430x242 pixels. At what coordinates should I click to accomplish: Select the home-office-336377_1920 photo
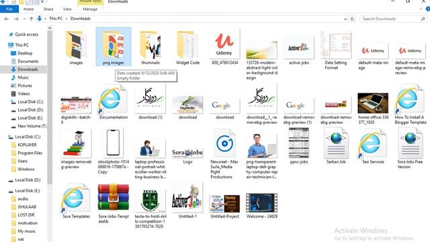point(373,108)
